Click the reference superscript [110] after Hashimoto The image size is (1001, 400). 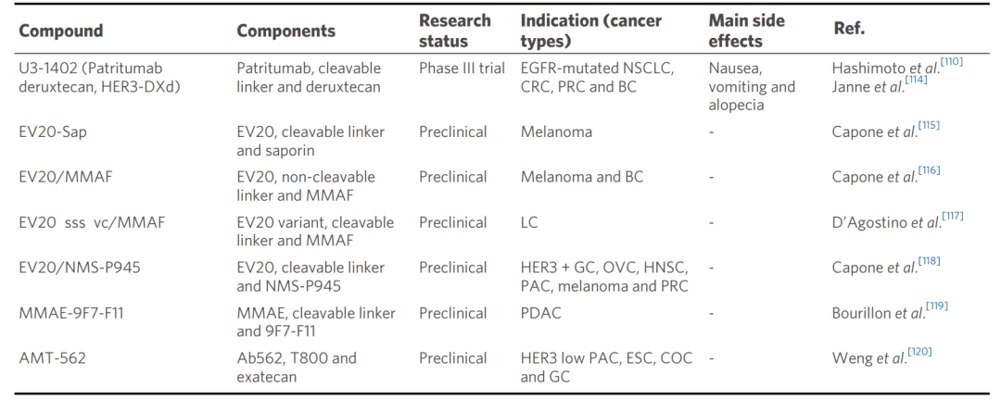[952, 63]
